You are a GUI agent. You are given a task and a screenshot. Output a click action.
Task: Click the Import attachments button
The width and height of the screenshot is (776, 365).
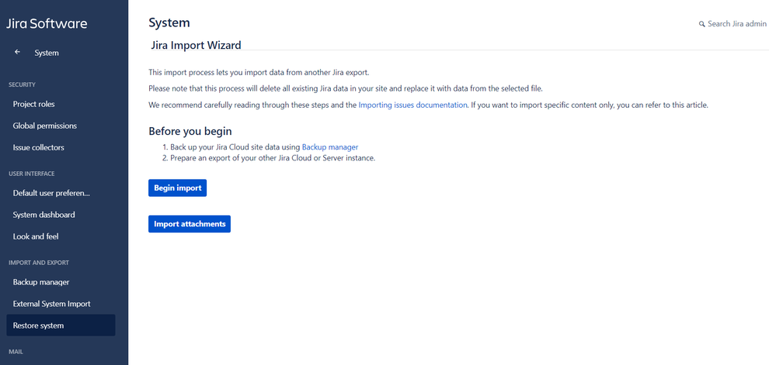click(190, 224)
